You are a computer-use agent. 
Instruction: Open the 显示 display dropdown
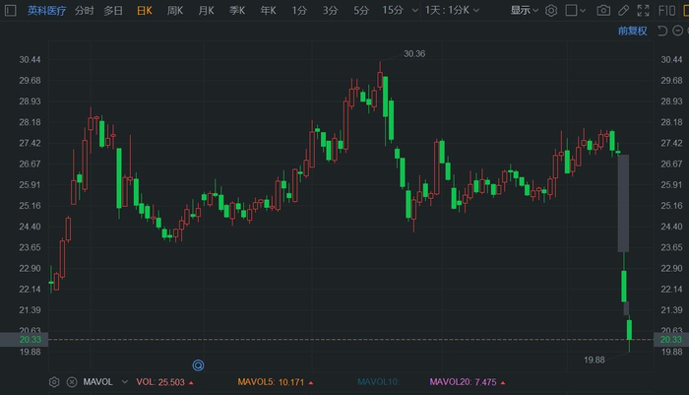525,11
